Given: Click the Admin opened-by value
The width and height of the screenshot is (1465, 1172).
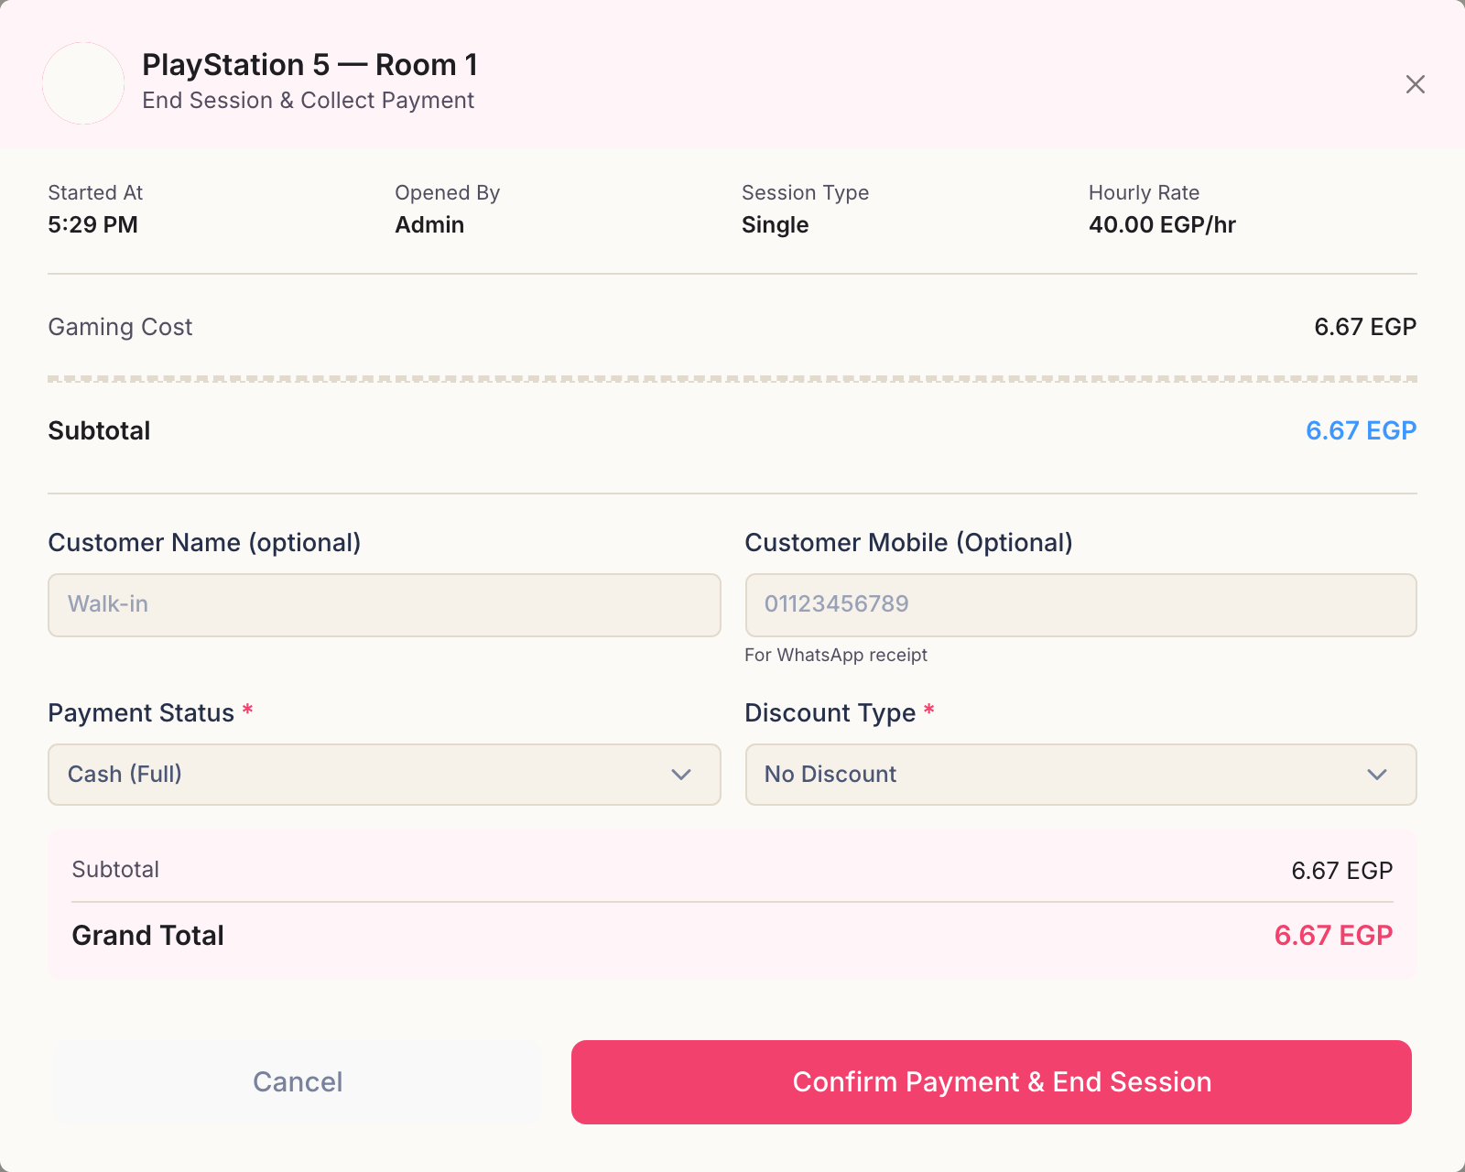Looking at the screenshot, I should tap(429, 225).
